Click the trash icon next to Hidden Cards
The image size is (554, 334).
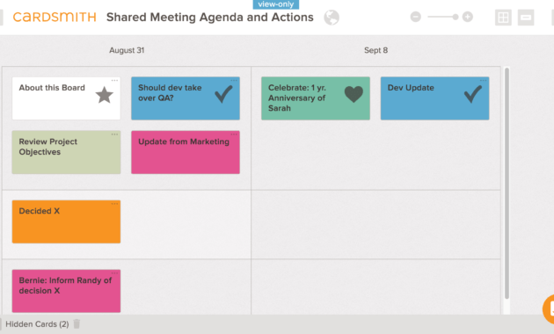[x=77, y=323]
